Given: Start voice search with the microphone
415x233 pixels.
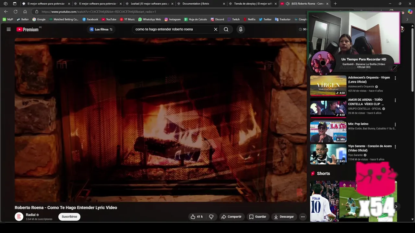Looking at the screenshot, I should 241,29.
